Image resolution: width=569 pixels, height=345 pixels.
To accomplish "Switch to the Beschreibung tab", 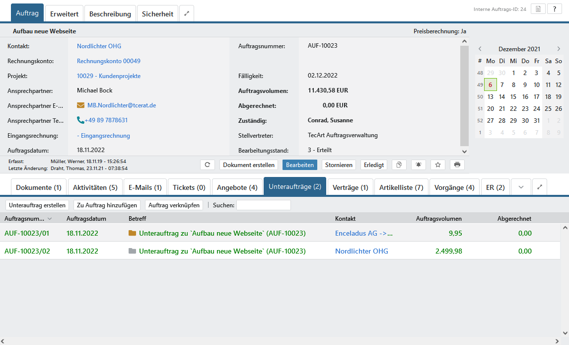I will [110, 14].
